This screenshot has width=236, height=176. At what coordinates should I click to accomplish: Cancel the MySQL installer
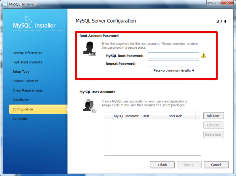(x=216, y=165)
